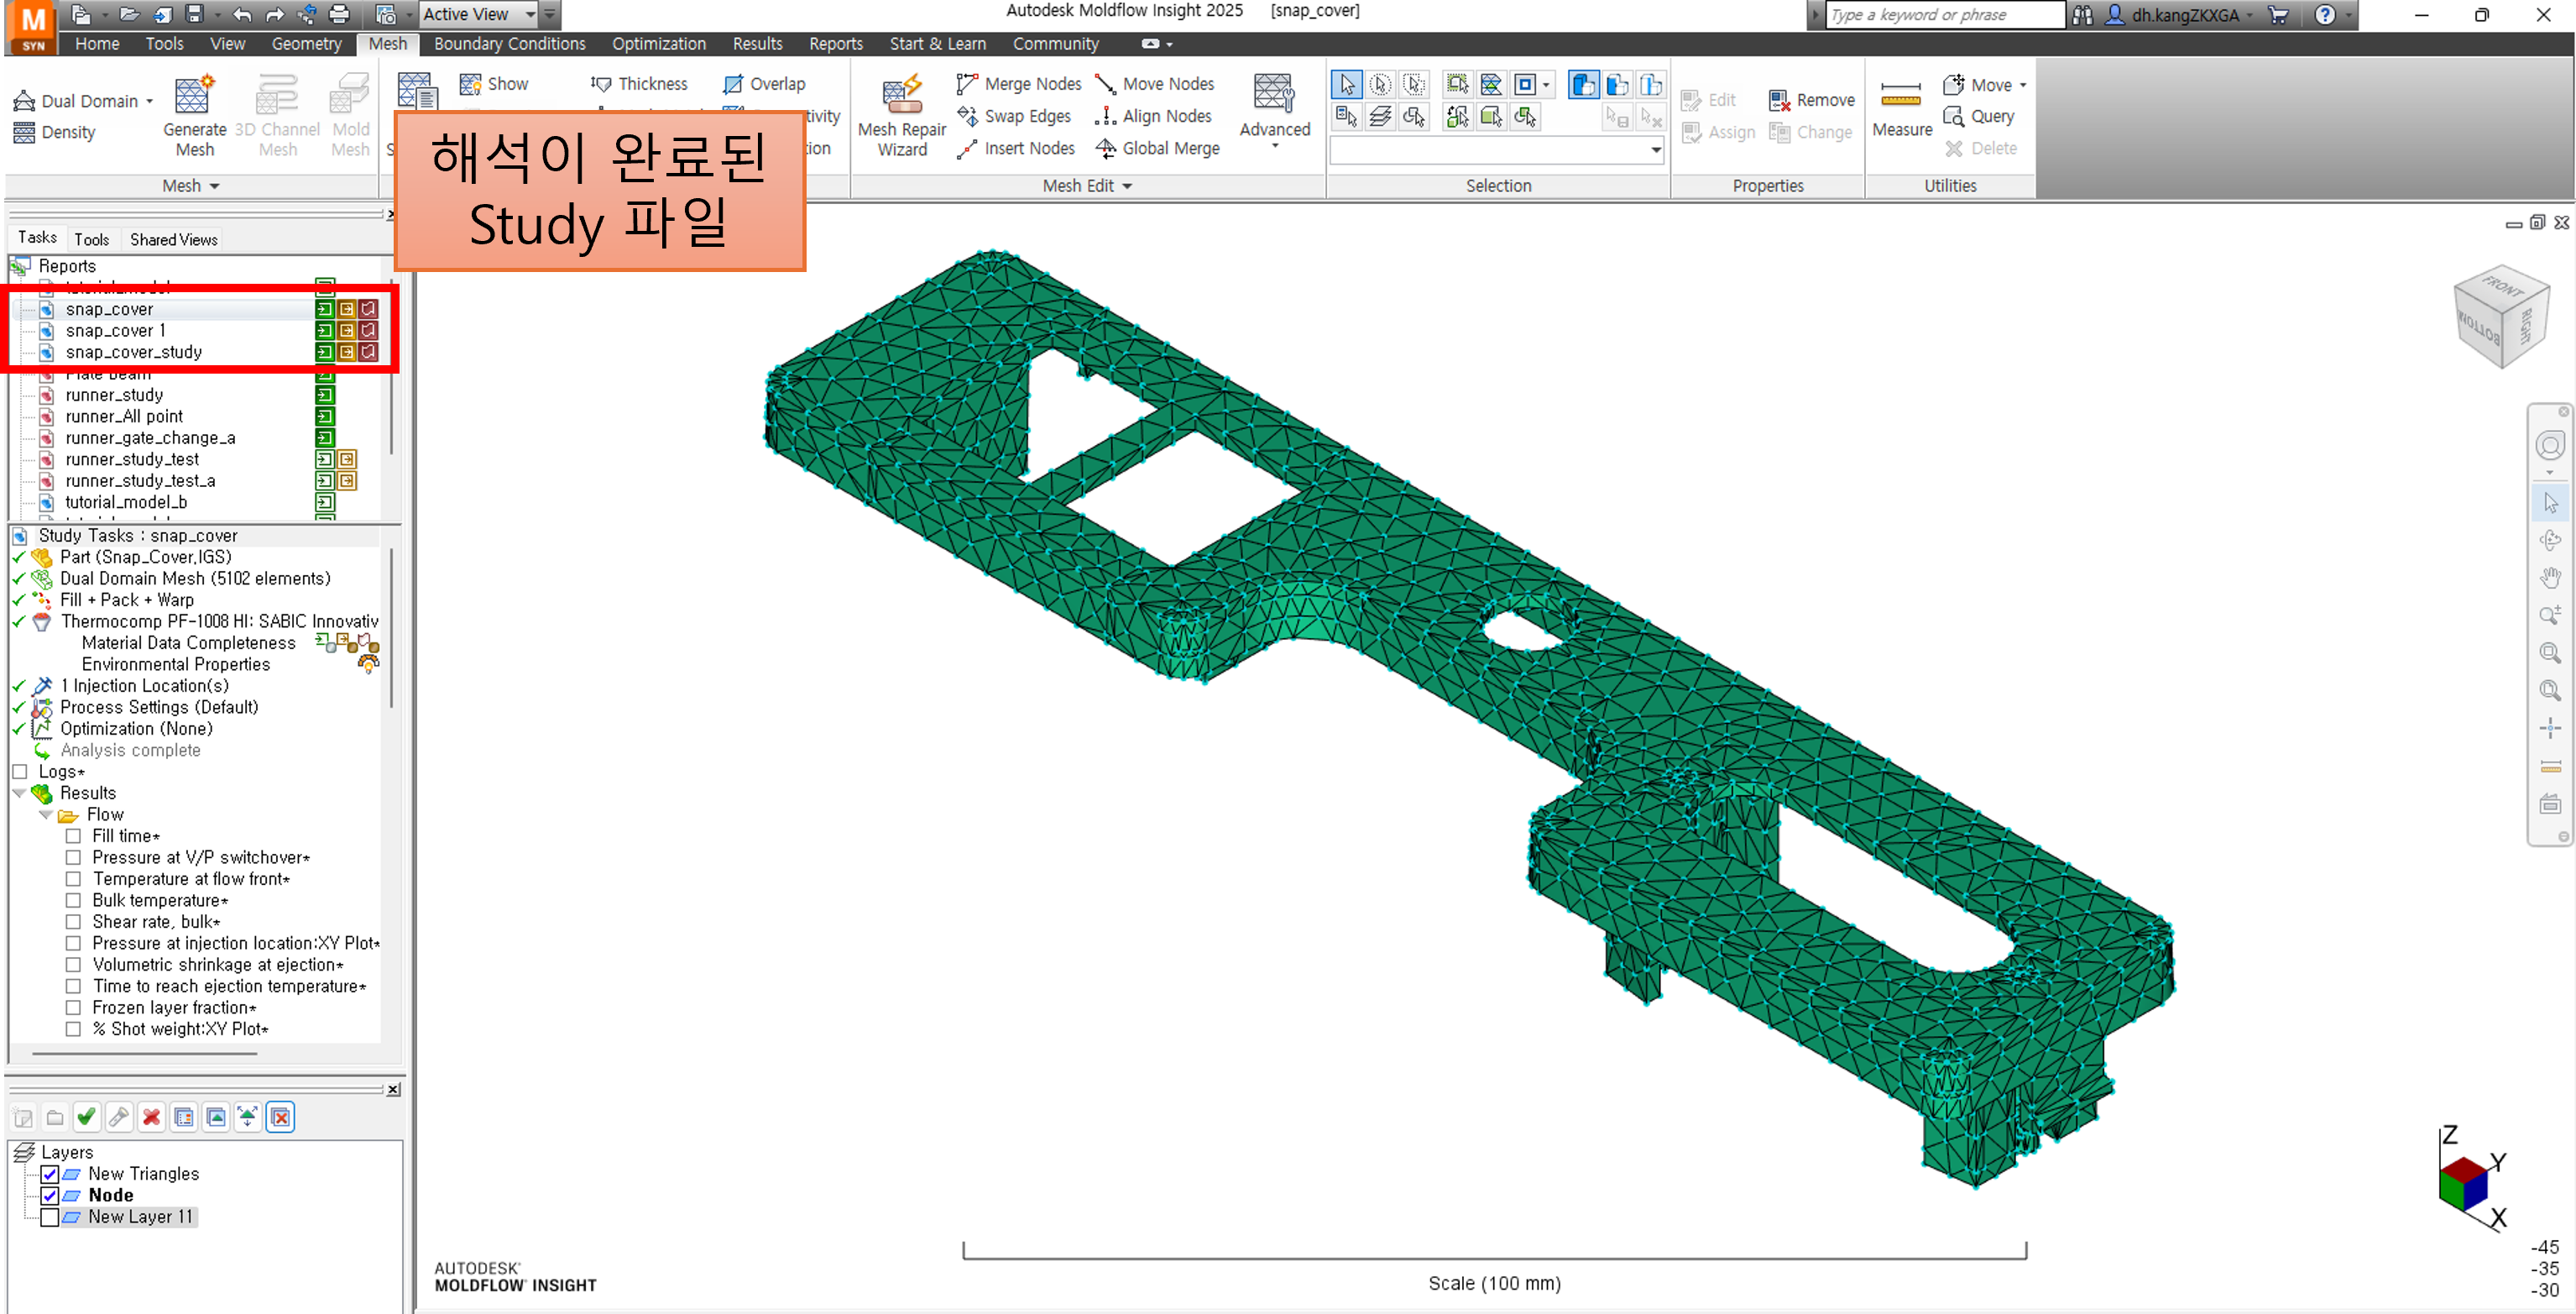Delete layer with the red X icon
Viewport: 2576px width, 1314px height.
(151, 1117)
